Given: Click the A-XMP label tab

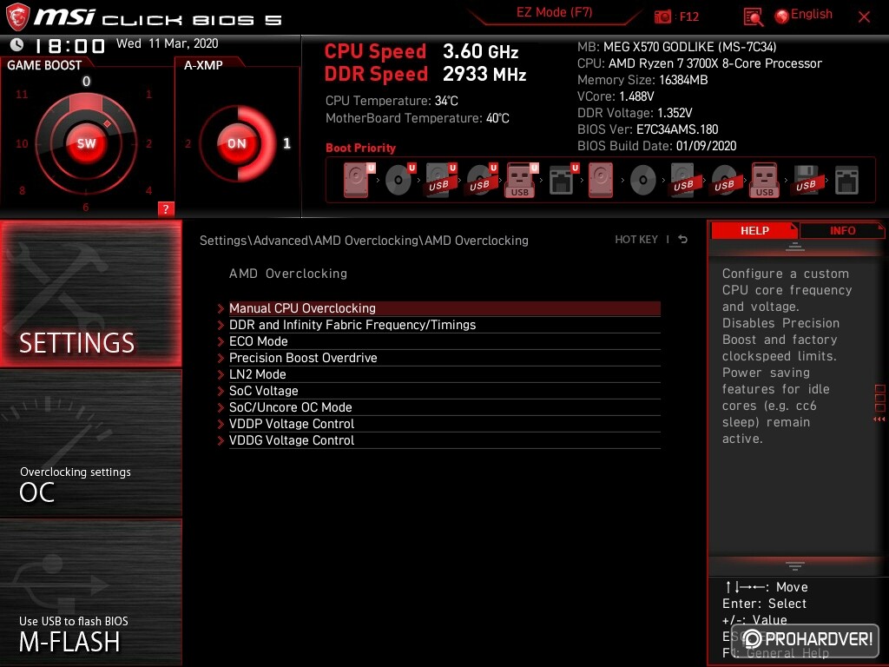Looking at the screenshot, I should (203, 65).
